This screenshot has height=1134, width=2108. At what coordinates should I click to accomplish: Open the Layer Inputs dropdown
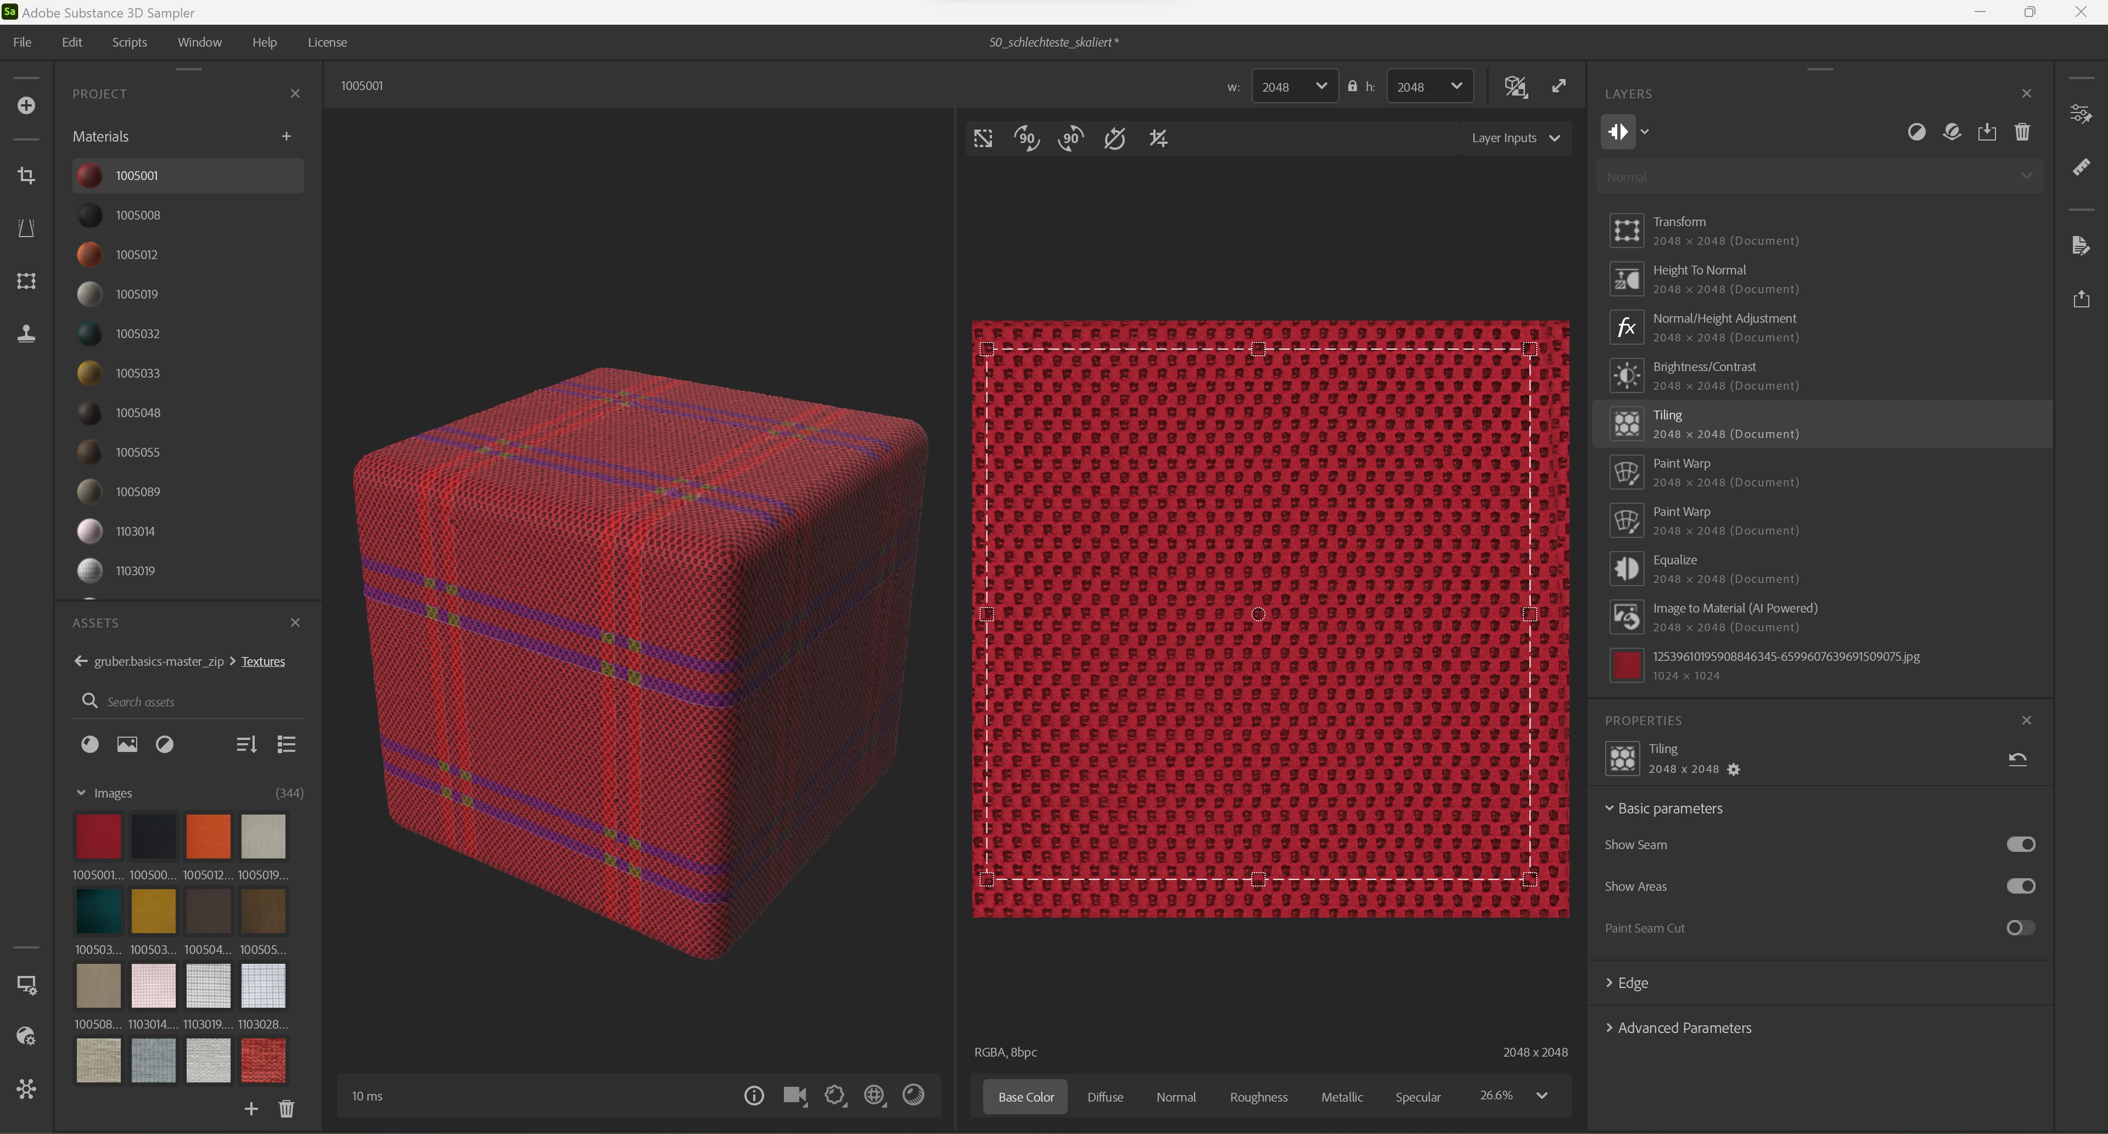coord(1515,138)
